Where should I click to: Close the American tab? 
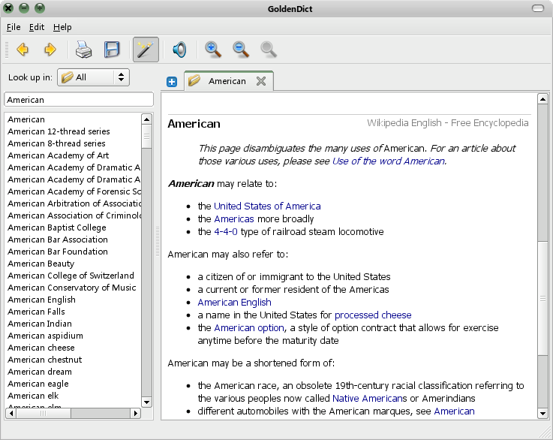261,81
